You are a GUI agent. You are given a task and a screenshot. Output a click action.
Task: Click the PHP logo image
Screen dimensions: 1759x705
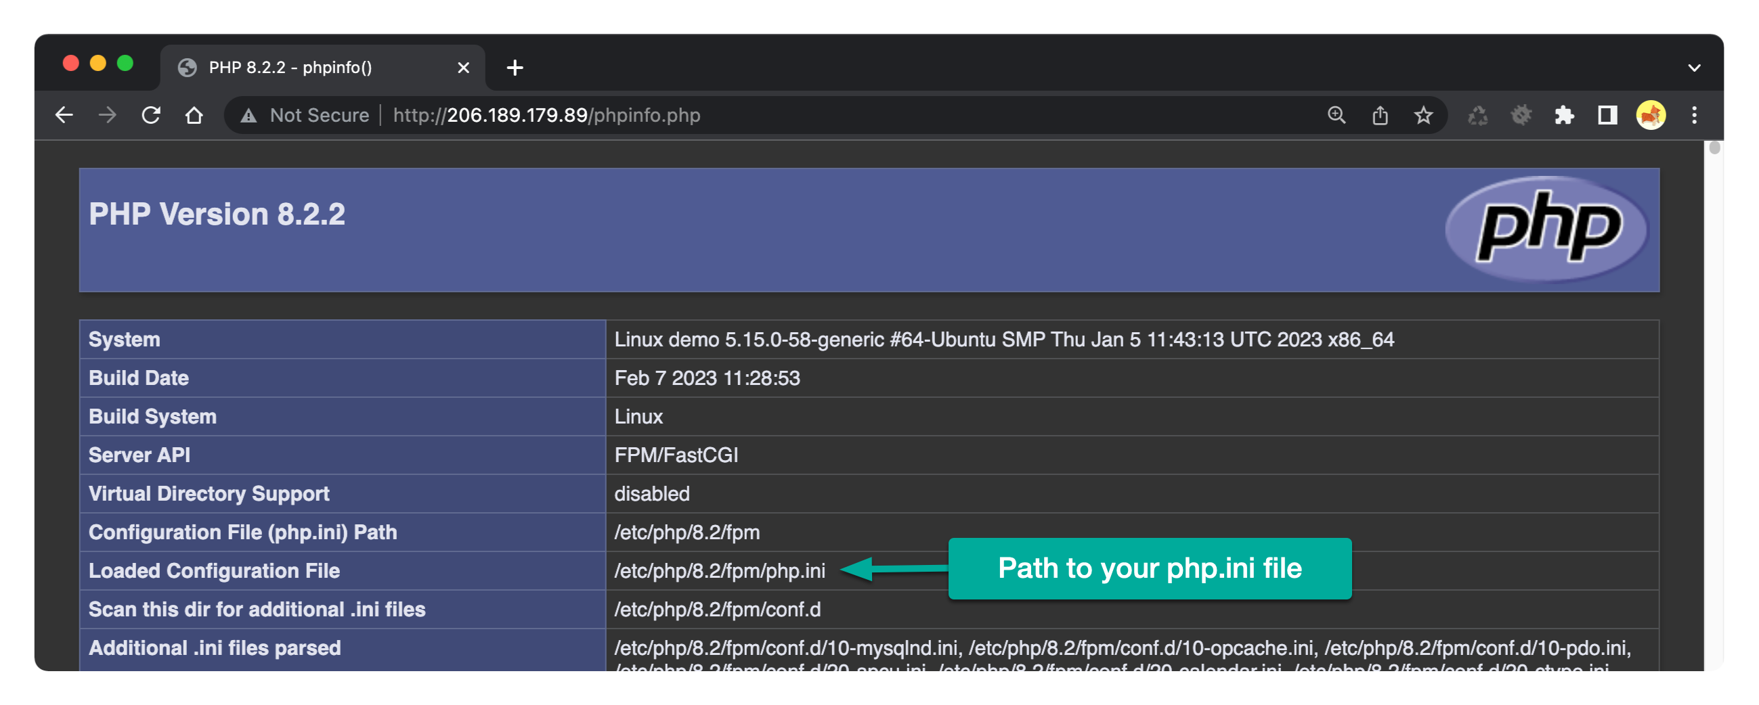pos(1547,229)
